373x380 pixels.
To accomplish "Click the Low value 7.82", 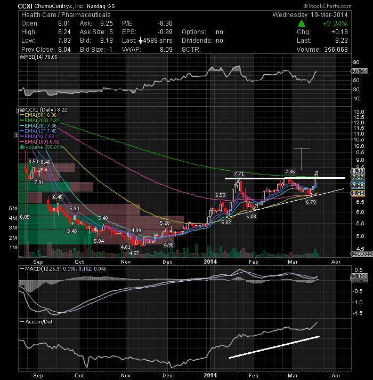I will tap(64, 41).
